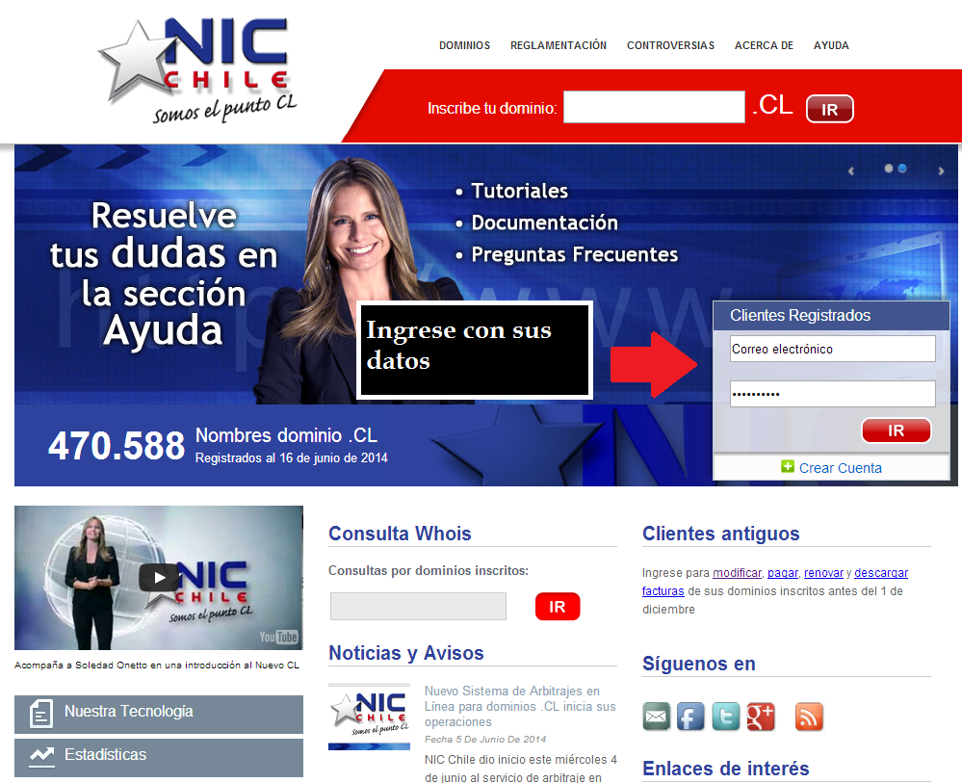Click 'Registrados al 16 de junio de 2014'
Viewport: 962px width, 783px height.
coord(292,457)
